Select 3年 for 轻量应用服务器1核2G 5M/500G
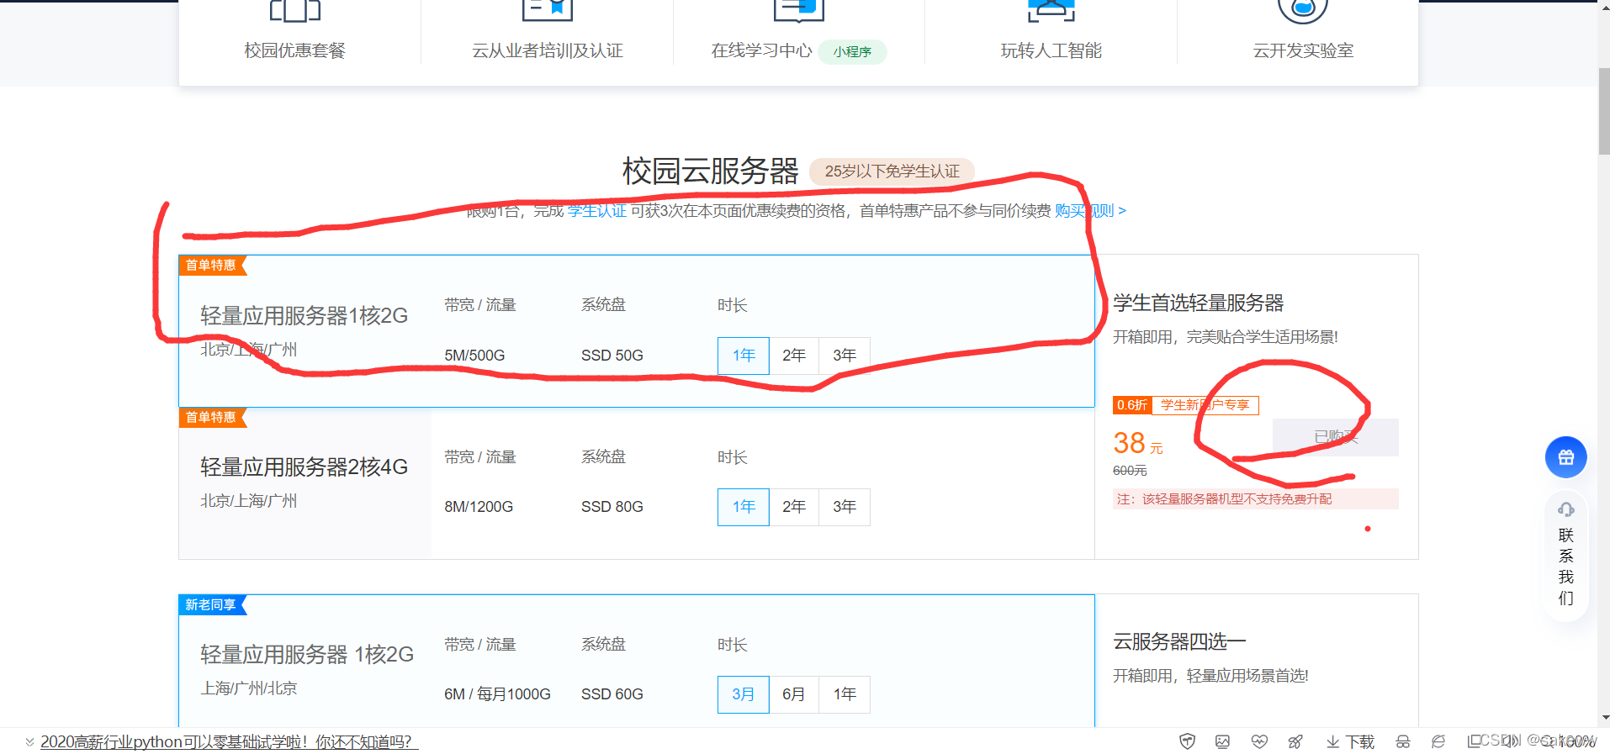 pyautogui.click(x=845, y=356)
